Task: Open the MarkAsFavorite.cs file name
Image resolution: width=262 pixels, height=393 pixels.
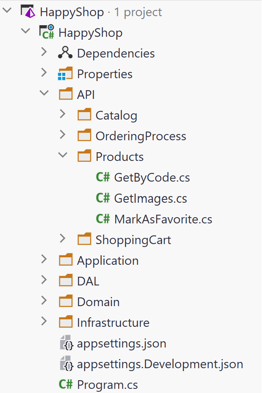Action: pos(163,219)
